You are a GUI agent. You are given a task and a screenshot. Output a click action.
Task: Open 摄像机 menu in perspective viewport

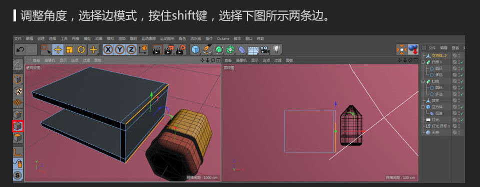[x=49, y=60]
